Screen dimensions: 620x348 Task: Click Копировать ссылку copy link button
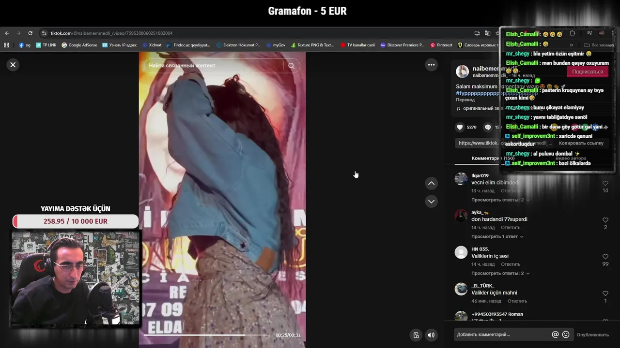[x=581, y=143]
